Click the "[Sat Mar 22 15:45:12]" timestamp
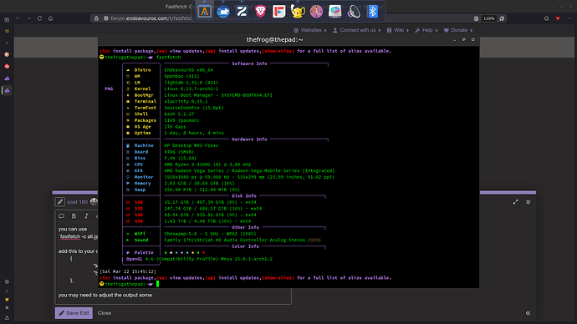Viewport: 577px width, 324px height. click(x=128, y=271)
